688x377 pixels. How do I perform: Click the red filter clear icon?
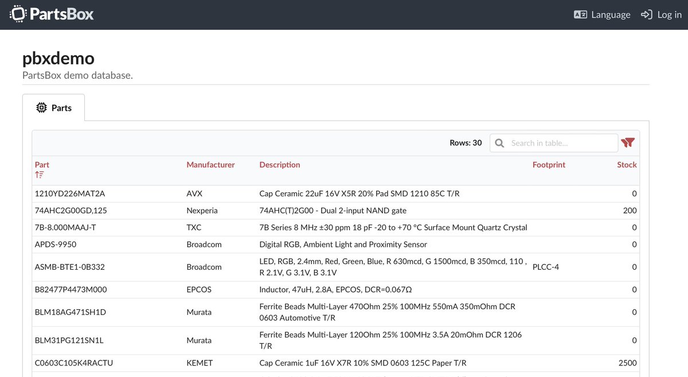click(628, 143)
